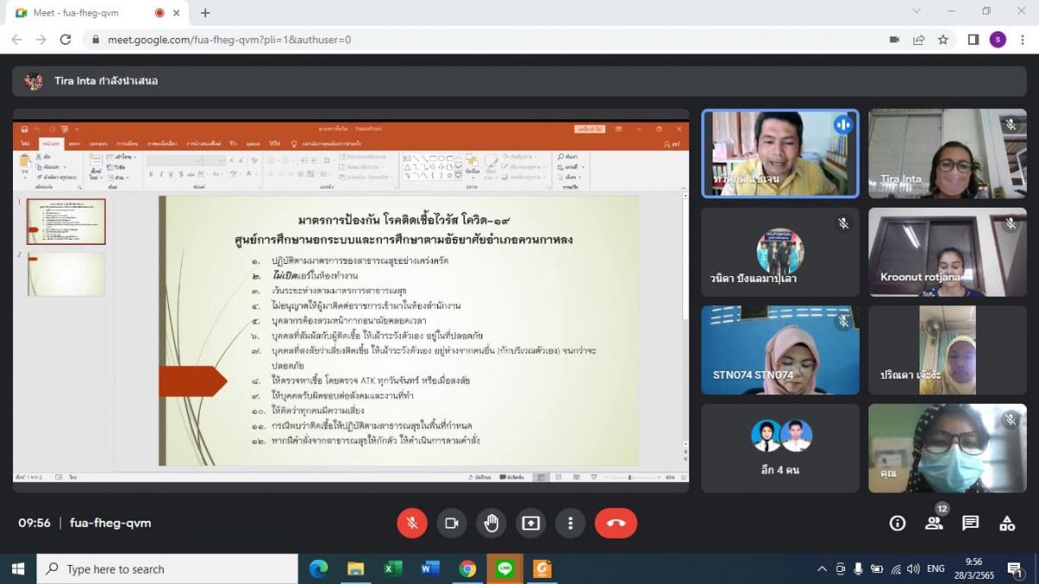The width and height of the screenshot is (1039, 584).
Task: Open LINE app from the taskbar
Action: click(x=505, y=568)
